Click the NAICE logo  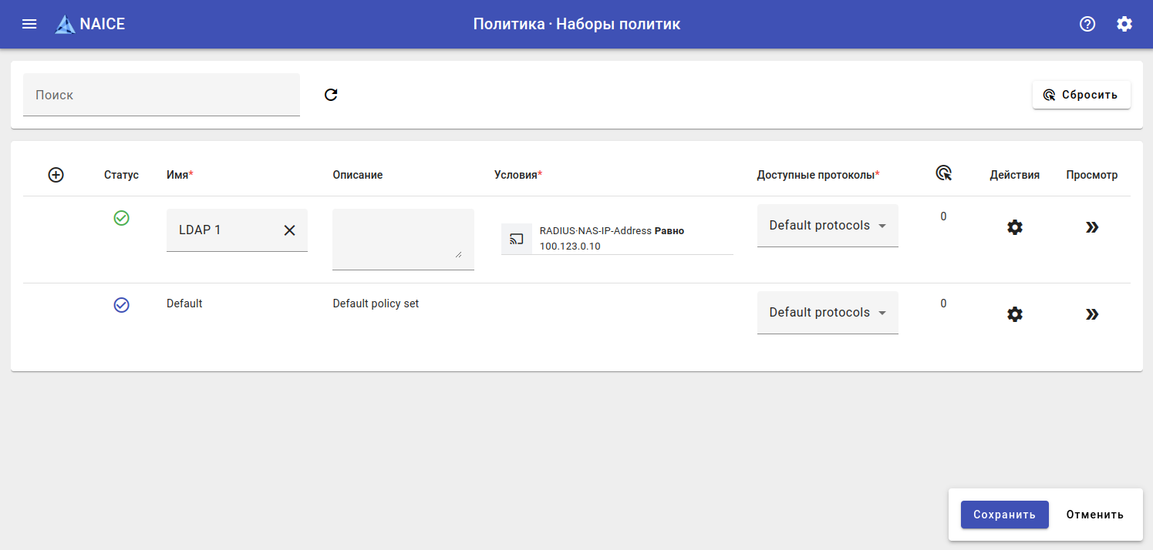click(90, 24)
